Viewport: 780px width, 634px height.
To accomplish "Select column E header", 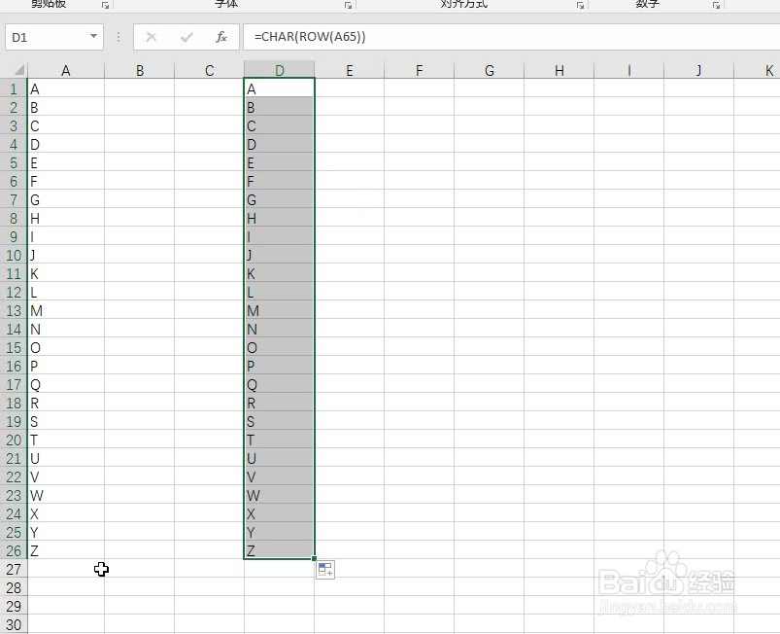I will click(350, 70).
